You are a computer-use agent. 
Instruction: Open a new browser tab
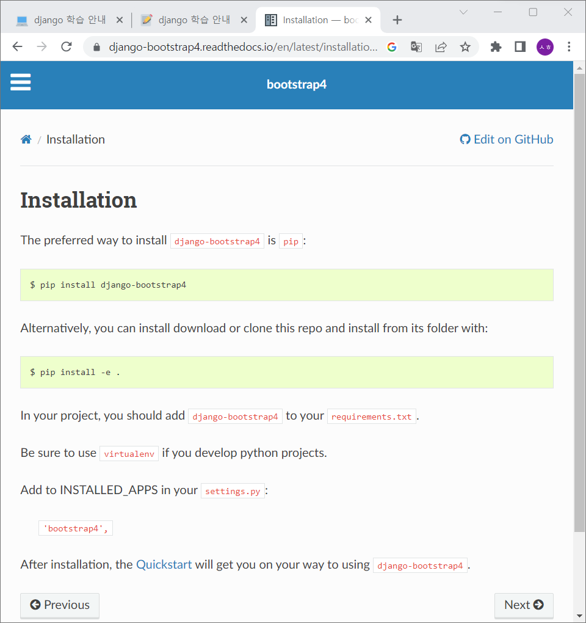397,20
